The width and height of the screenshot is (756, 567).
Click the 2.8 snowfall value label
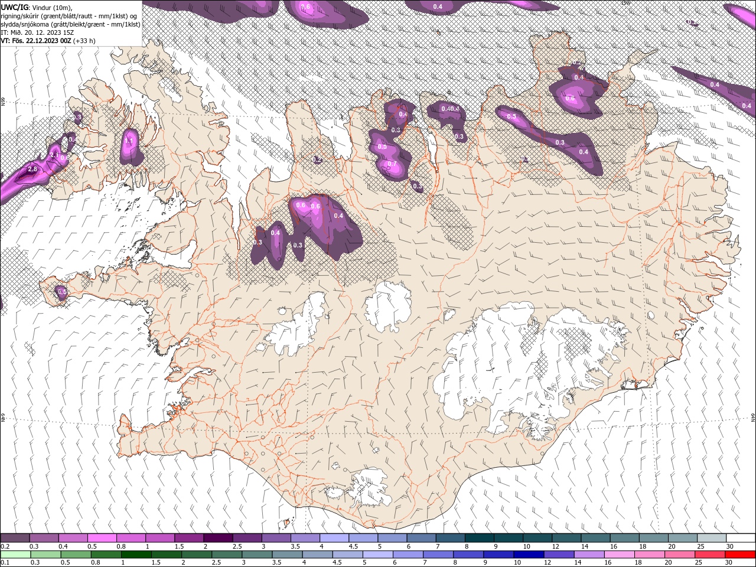pos(32,170)
